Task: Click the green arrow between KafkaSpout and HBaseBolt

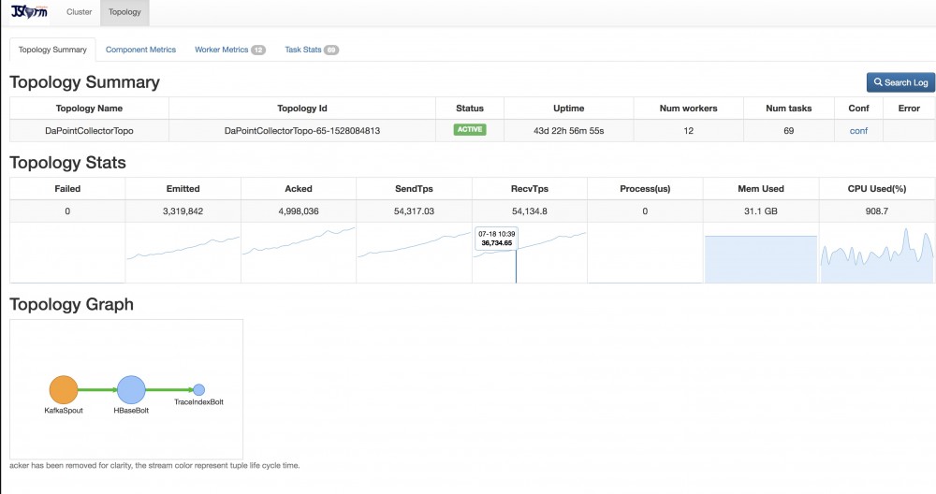Action: [96, 389]
